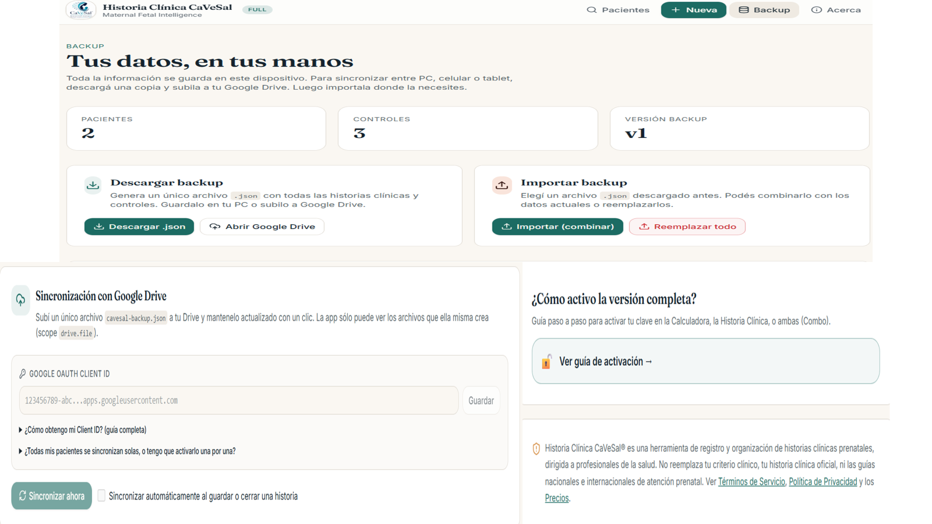Open Términos de Servicio link
The image size is (932, 524).
(751, 481)
